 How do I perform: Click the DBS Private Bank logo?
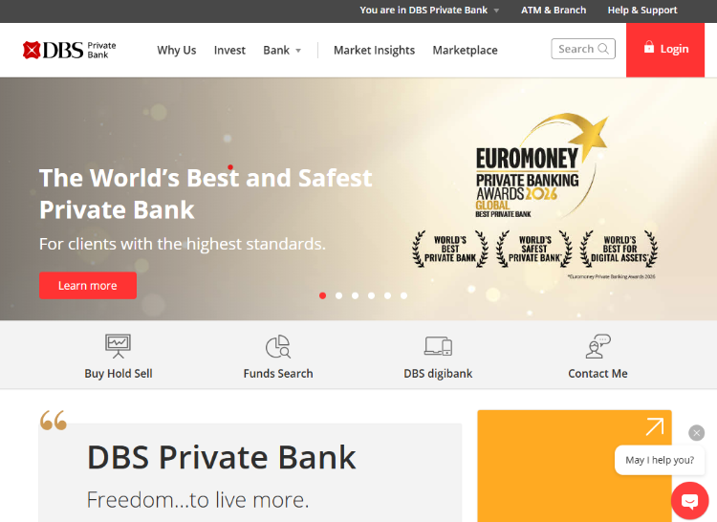70,50
